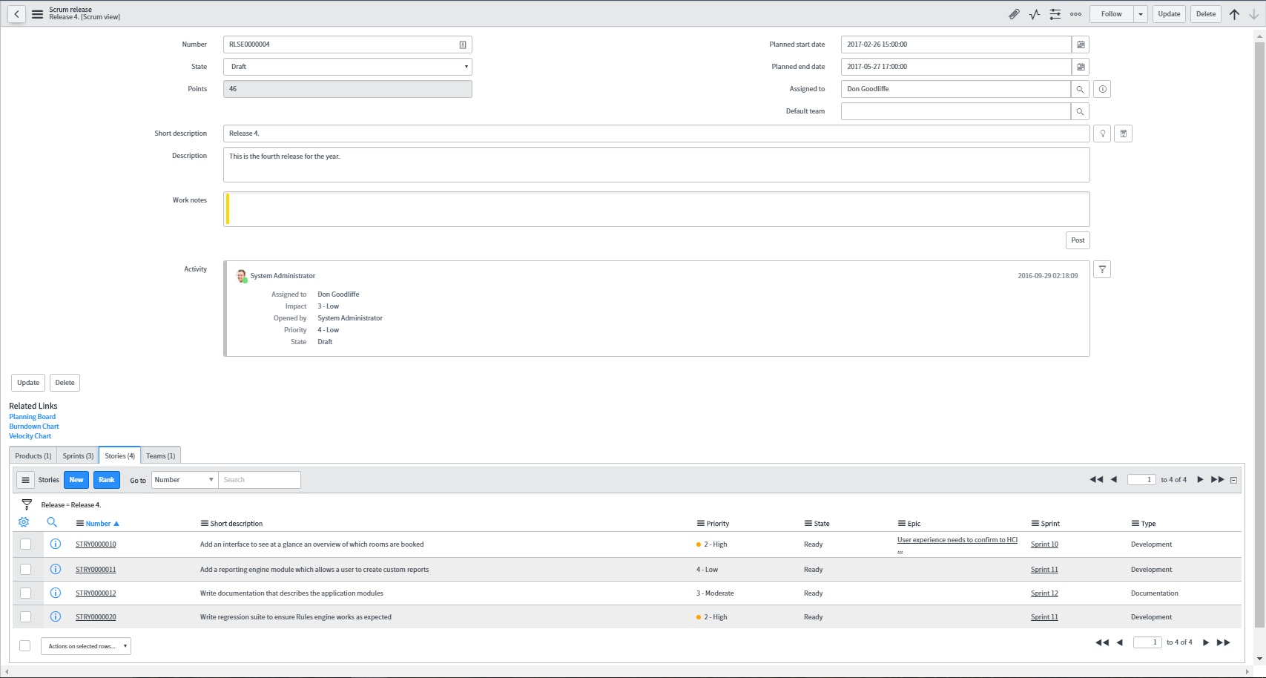
Task: Show info for assigned user Don Goodliffe
Action: 1103,89
